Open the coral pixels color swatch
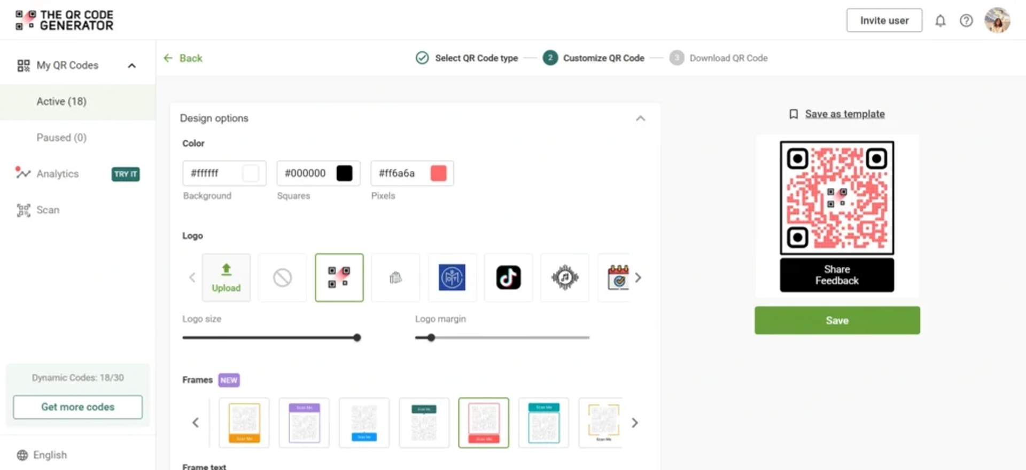Viewport: 1026px width, 470px height. (439, 173)
